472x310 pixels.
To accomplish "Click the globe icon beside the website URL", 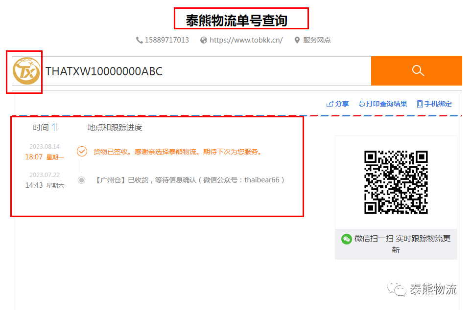I will pyautogui.click(x=204, y=40).
